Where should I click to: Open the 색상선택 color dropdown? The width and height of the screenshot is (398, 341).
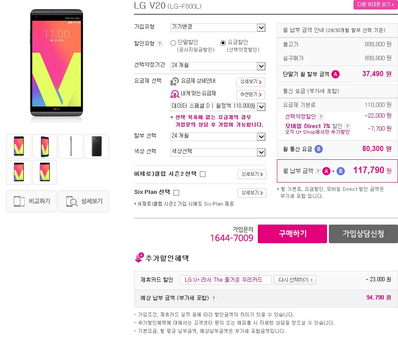pyautogui.click(x=218, y=152)
